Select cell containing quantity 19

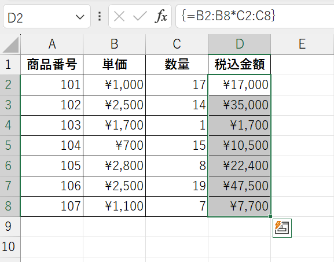point(177,186)
